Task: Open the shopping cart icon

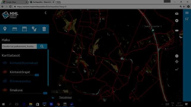Action: pos(187,19)
